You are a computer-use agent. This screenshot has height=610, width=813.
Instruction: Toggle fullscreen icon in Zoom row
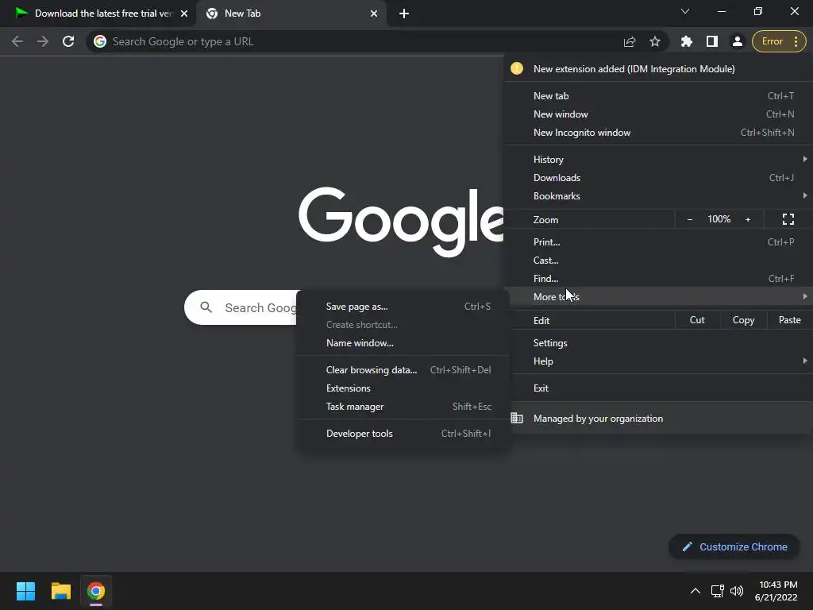tap(788, 219)
